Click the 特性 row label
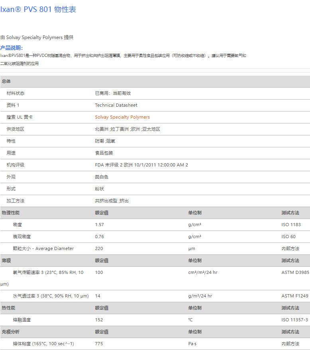 [11, 141]
